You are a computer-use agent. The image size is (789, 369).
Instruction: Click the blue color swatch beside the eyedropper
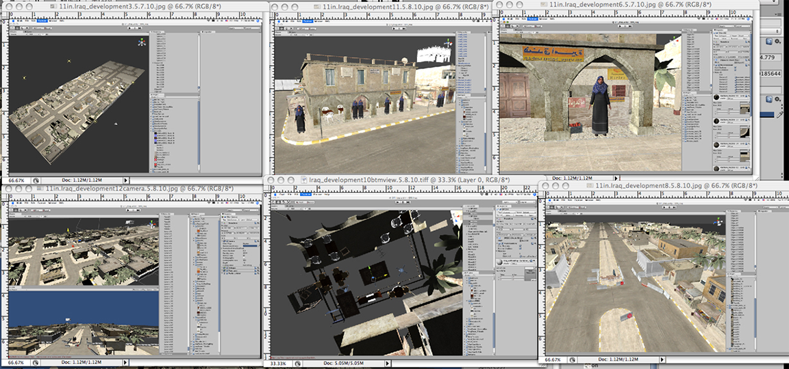click(x=766, y=113)
